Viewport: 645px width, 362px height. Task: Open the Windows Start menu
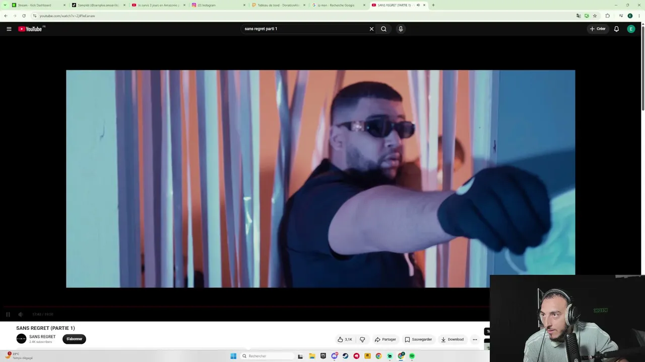(233, 356)
